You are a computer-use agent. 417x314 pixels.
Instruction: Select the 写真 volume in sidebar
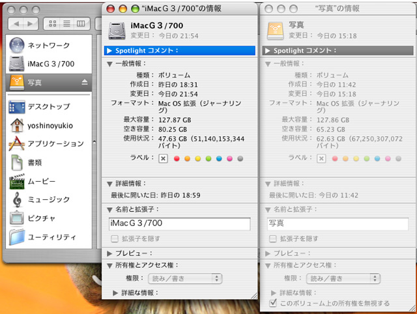49,83
